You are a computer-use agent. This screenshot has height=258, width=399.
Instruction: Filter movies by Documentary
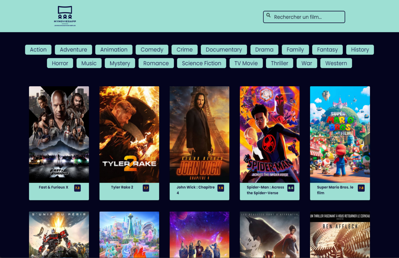click(x=224, y=50)
